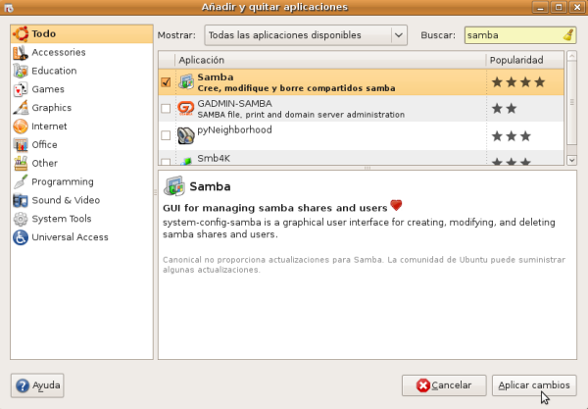This screenshot has height=409, width=588.
Task: Enable the pyNeighborhood checkbox
Action: click(166, 135)
